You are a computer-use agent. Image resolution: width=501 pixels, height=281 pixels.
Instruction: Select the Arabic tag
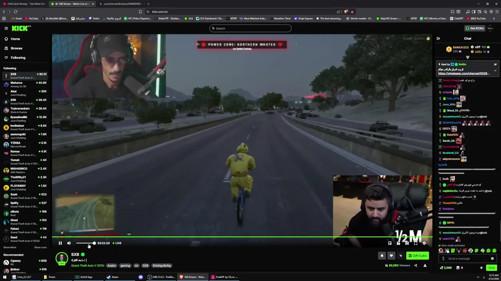[112, 265]
